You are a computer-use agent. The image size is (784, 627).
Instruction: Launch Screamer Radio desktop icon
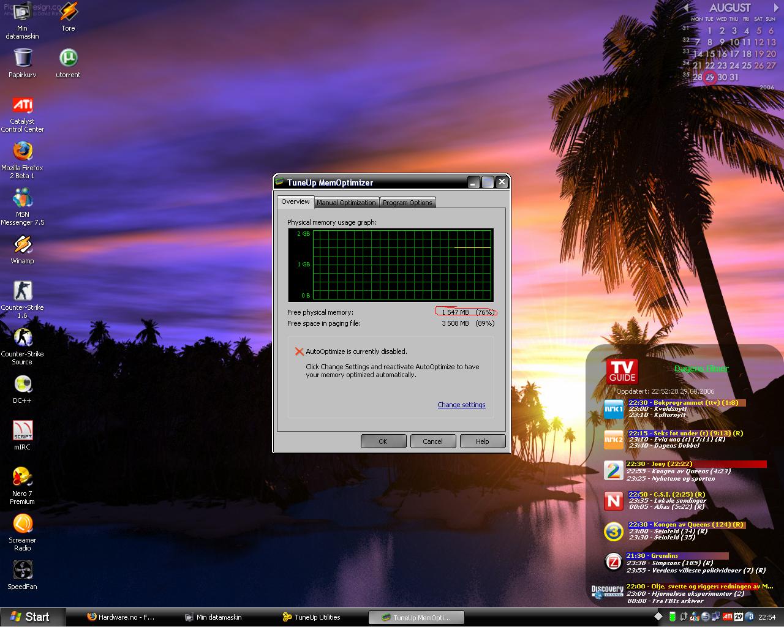click(23, 533)
